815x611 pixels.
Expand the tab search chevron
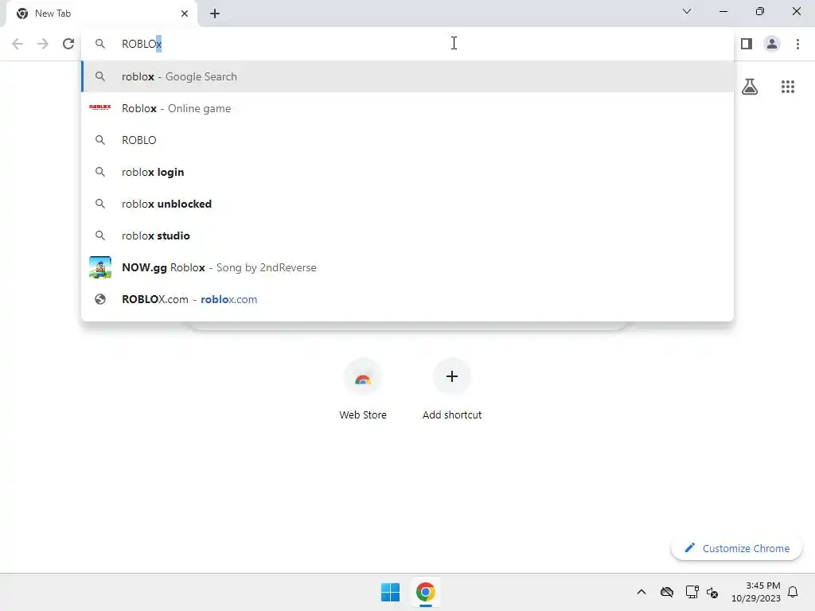(x=687, y=11)
